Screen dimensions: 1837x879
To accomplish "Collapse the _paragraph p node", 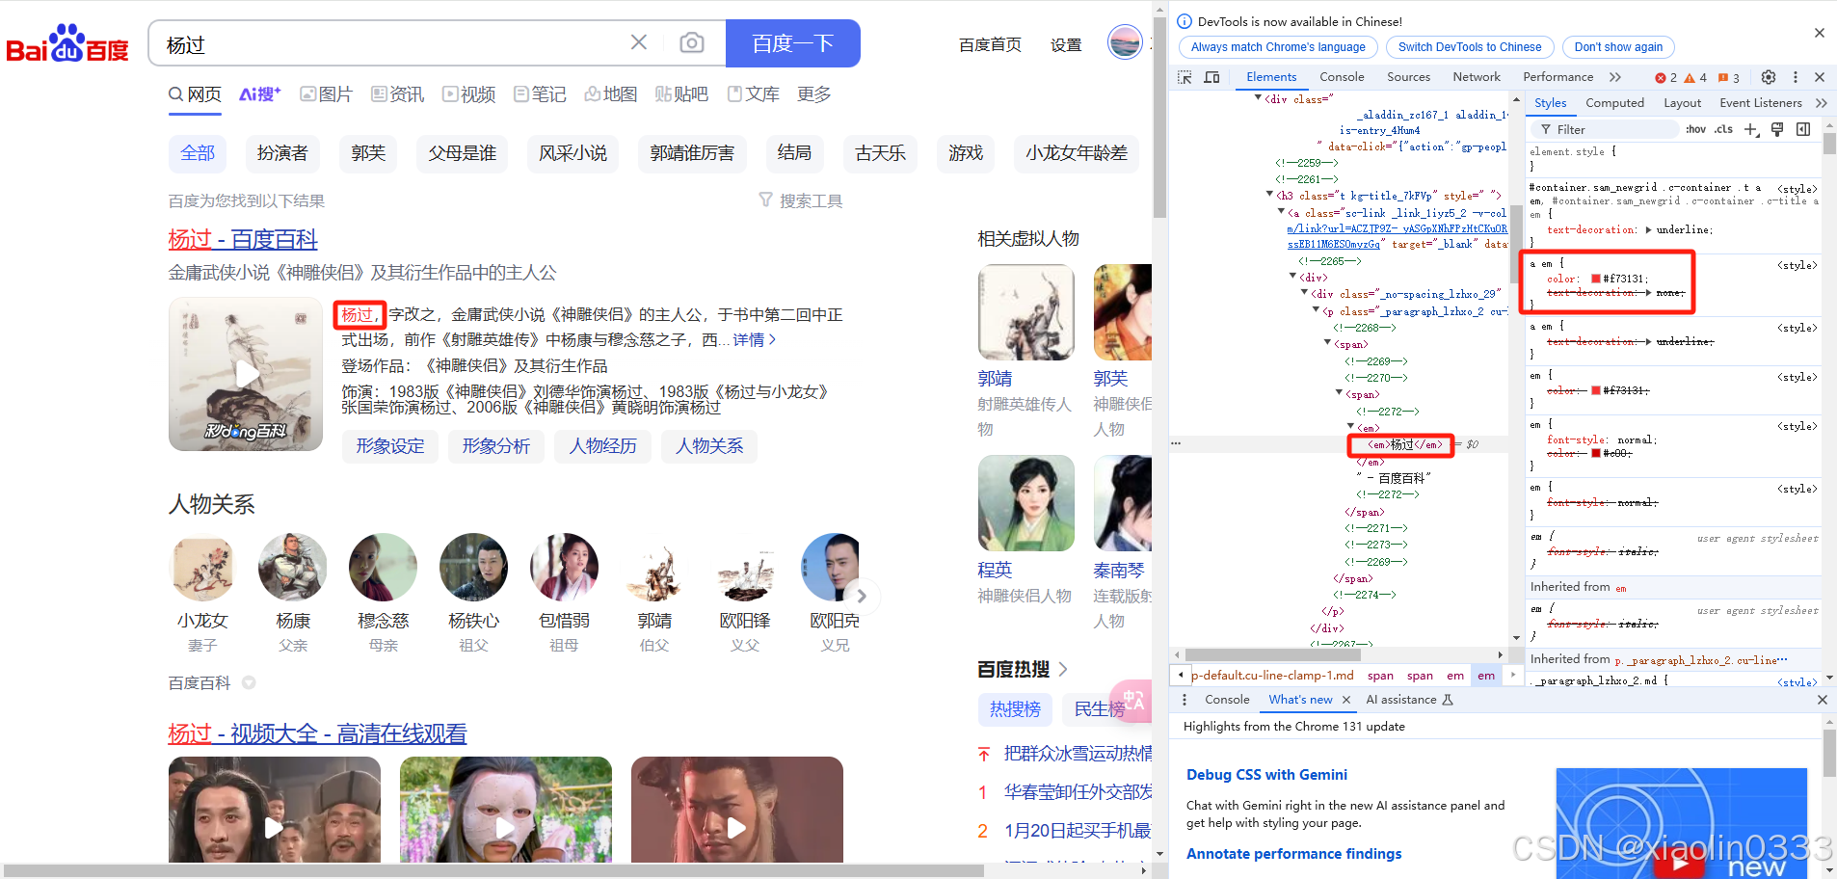I will click(1316, 310).
